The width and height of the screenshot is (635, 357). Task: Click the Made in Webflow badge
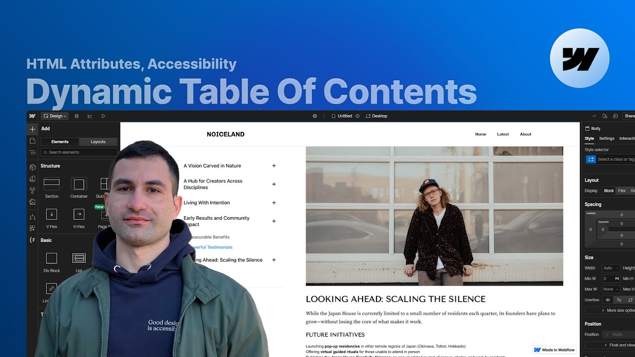coord(555,350)
